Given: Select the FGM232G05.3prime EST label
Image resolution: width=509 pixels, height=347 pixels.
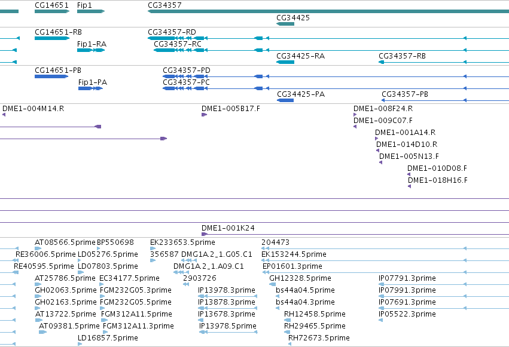Looking at the screenshot, I should click(136, 290).
